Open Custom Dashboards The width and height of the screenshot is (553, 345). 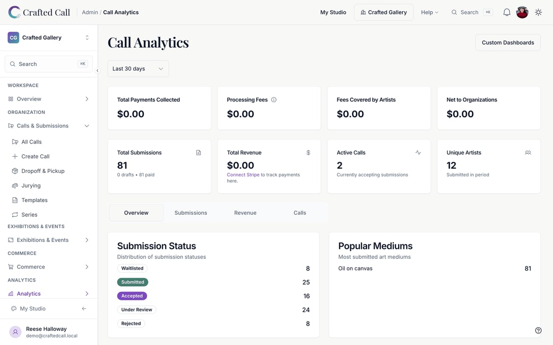coord(508,42)
